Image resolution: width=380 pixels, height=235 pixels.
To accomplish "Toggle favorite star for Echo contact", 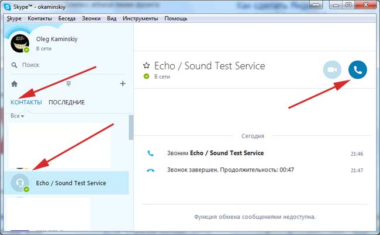I will [x=146, y=66].
